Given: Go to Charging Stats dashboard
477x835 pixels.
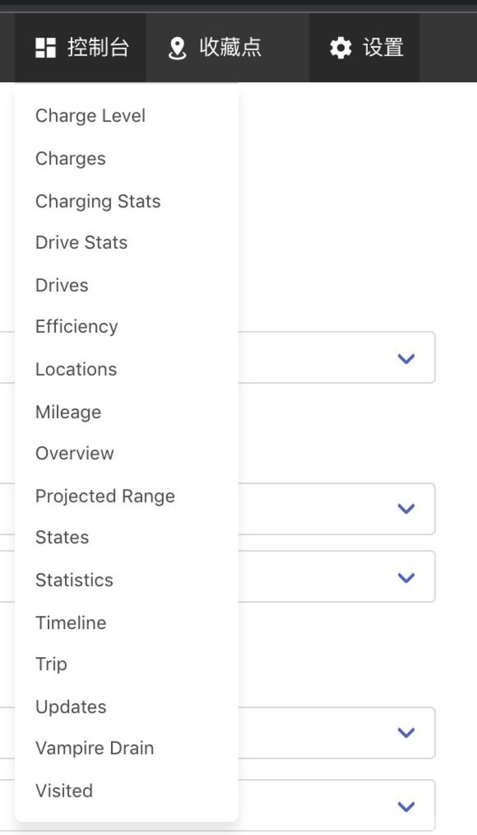Looking at the screenshot, I should tap(98, 201).
